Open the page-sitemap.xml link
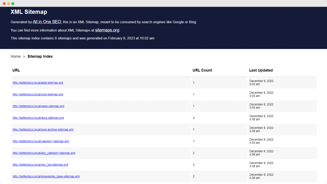This screenshot has width=327, height=184. coord(38,106)
